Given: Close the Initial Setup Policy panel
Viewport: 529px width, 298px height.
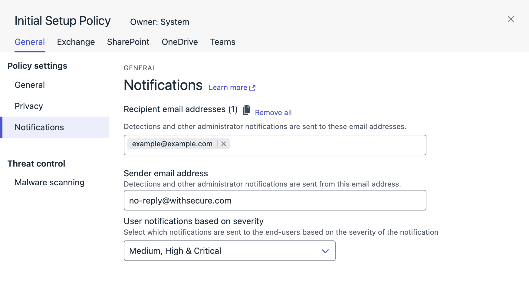Looking at the screenshot, I should [x=511, y=19].
